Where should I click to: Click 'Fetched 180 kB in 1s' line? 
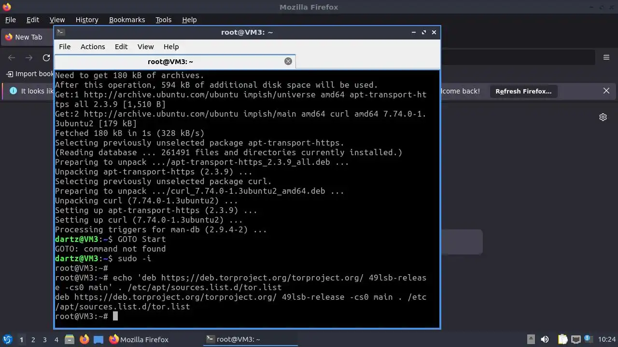point(130,133)
